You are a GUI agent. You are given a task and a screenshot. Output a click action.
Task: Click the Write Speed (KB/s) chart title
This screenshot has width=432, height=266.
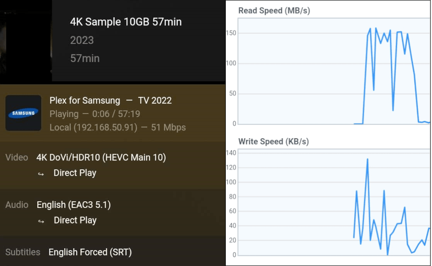tap(273, 141)
